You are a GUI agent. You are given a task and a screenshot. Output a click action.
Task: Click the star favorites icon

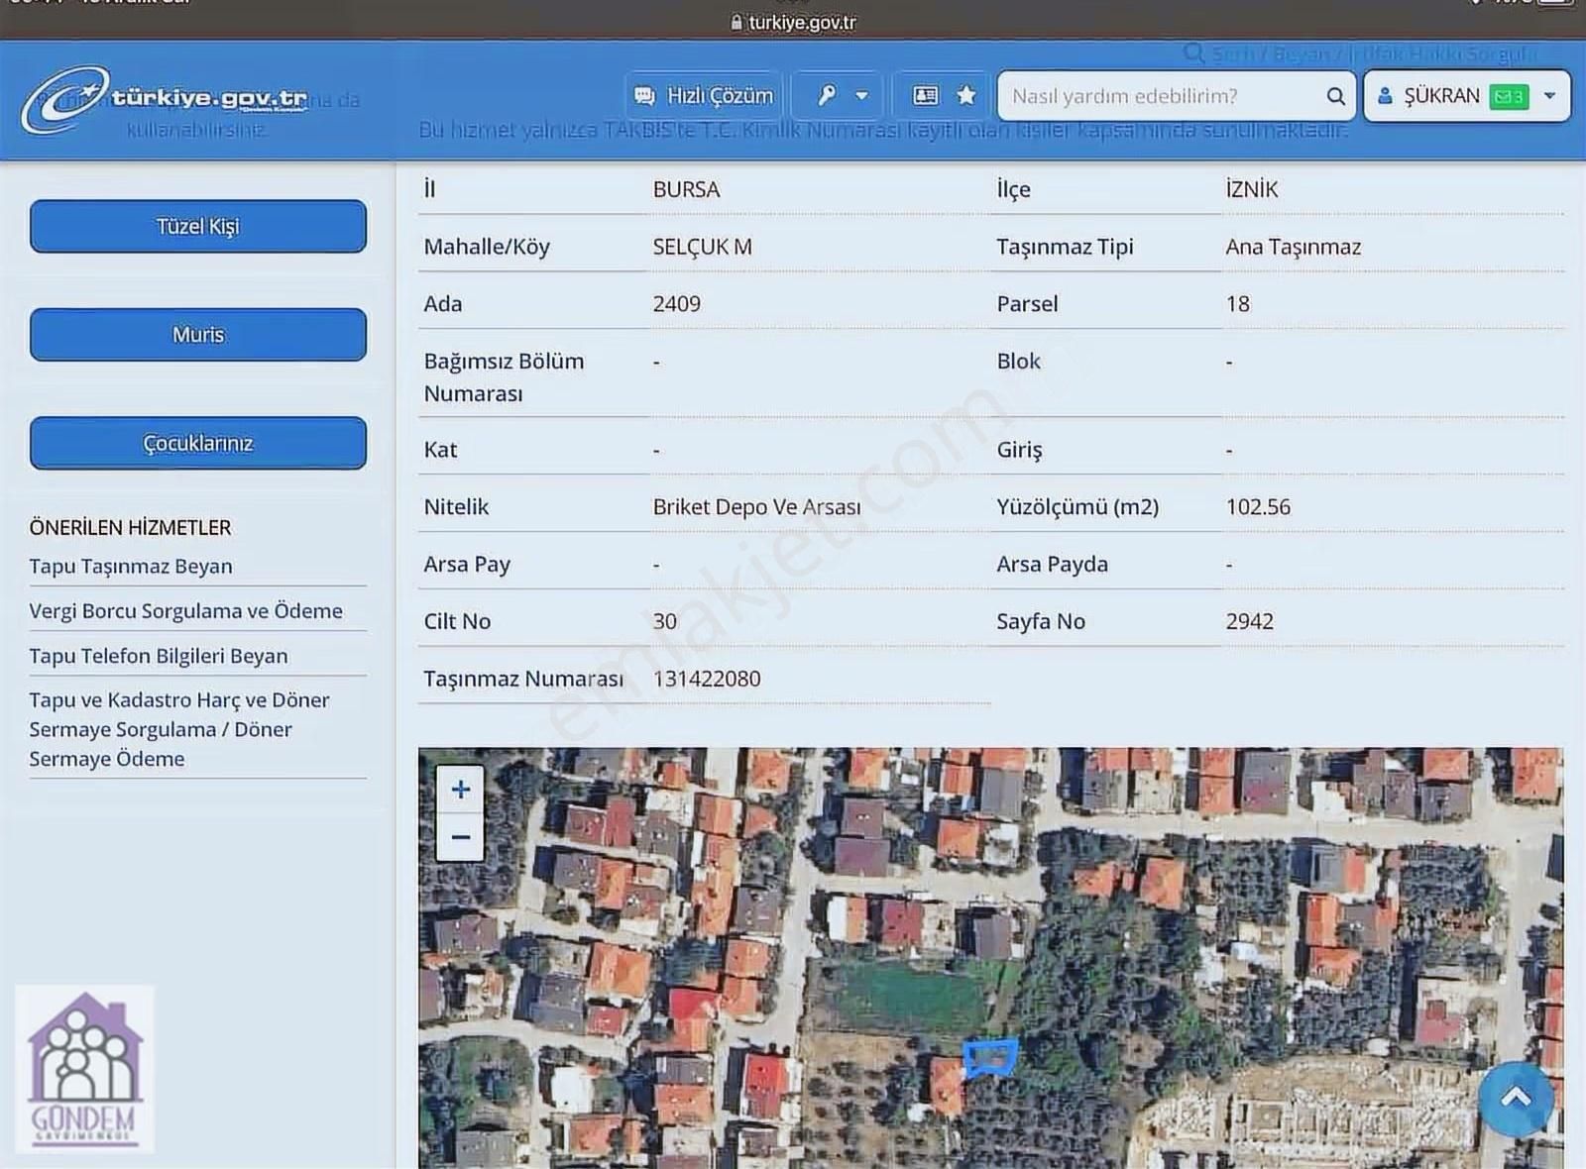pyautogui.click(x=966, y=96)
